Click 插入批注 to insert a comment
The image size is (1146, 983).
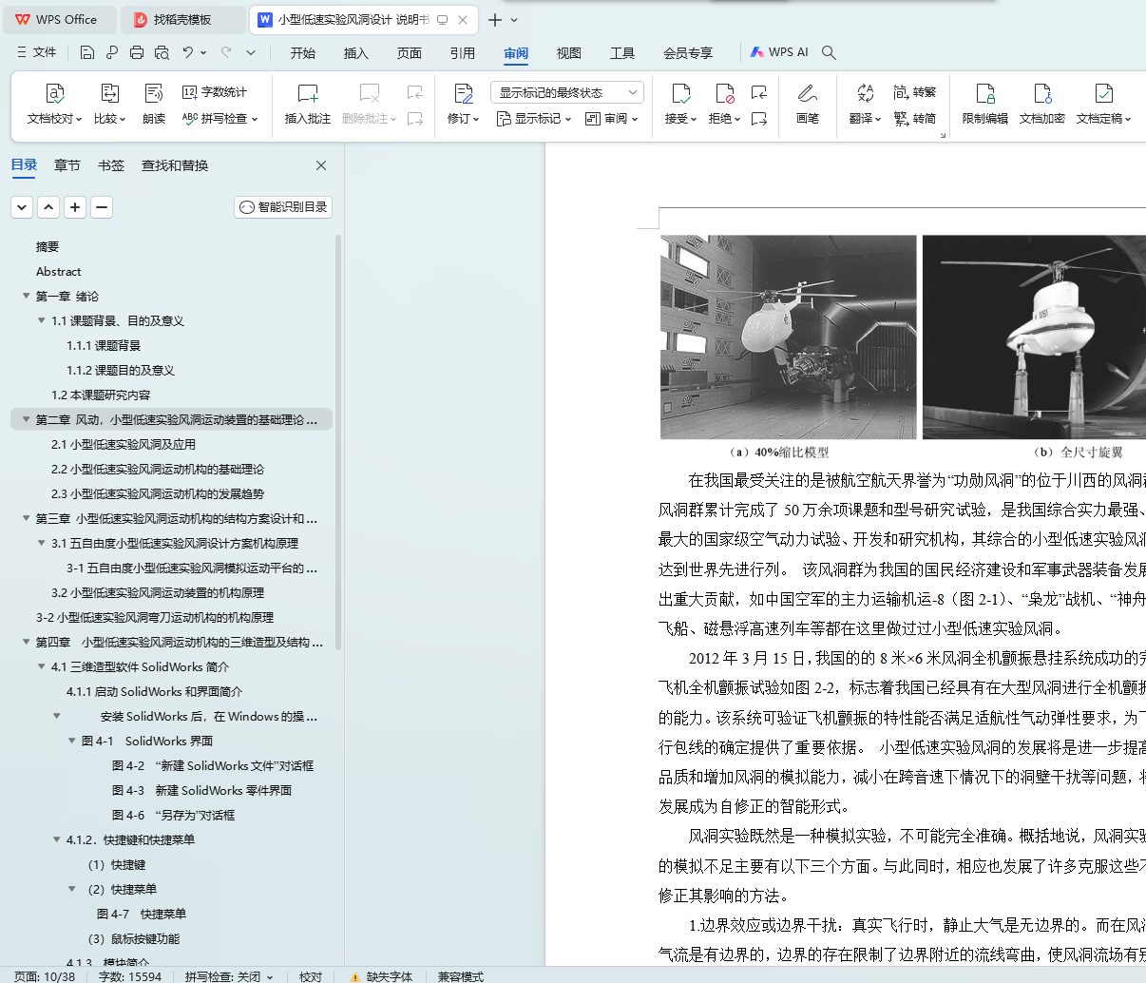pos(307,94)
